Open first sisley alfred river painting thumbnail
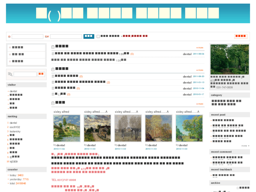 pos(67,128)
